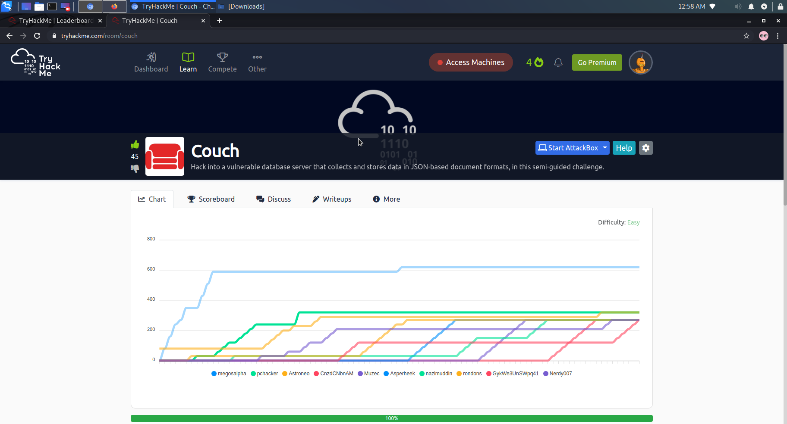Toggle Nerdy007 series in chart legend
787x424 pixels.
coord(557,374)
